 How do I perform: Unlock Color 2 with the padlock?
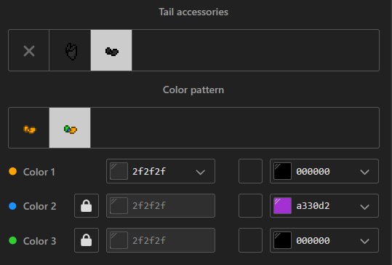pos(87,206)
